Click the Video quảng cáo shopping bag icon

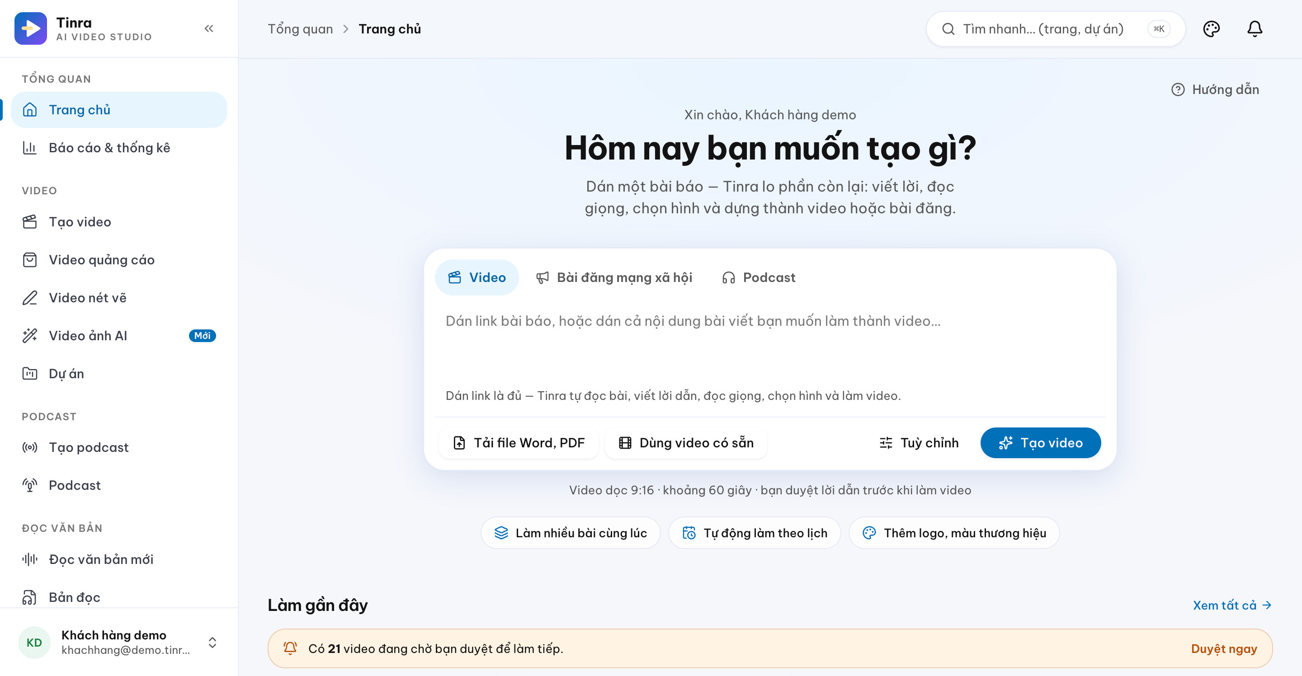pos(30,260)
